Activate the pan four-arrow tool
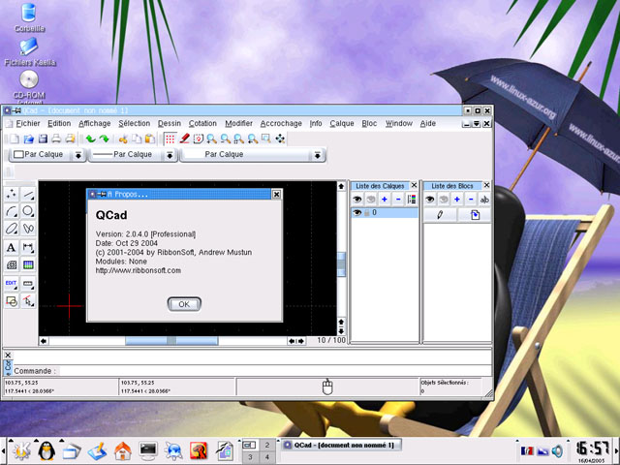This screenshot has width=620, height=465. click(x=280, y=139)
